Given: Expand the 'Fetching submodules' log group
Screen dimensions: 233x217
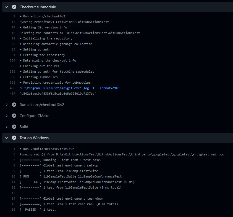Looking at the screenshot, I should click(x=20, y=77).
